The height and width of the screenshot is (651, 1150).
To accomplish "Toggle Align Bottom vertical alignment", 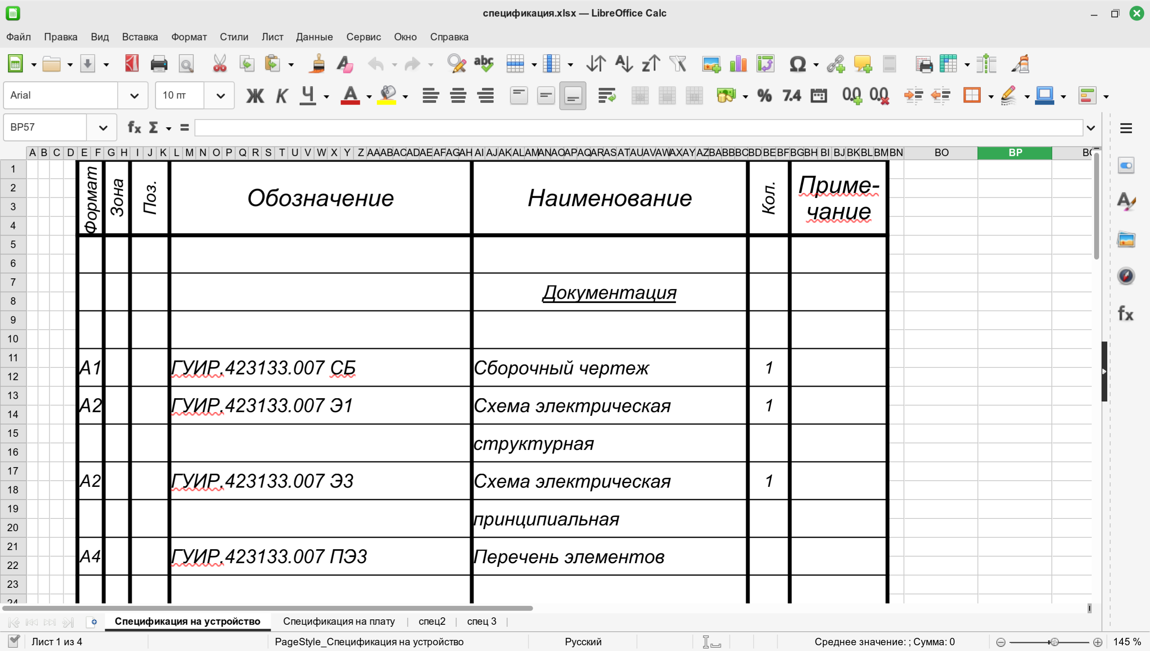I will 573,96.
